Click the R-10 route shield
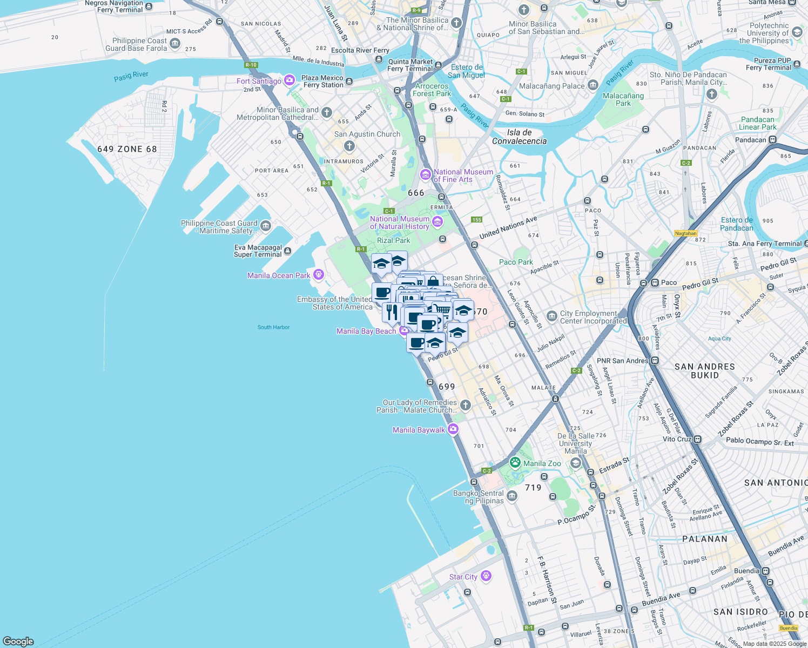This screenshot has height=648, width=808. coord(251,65)
